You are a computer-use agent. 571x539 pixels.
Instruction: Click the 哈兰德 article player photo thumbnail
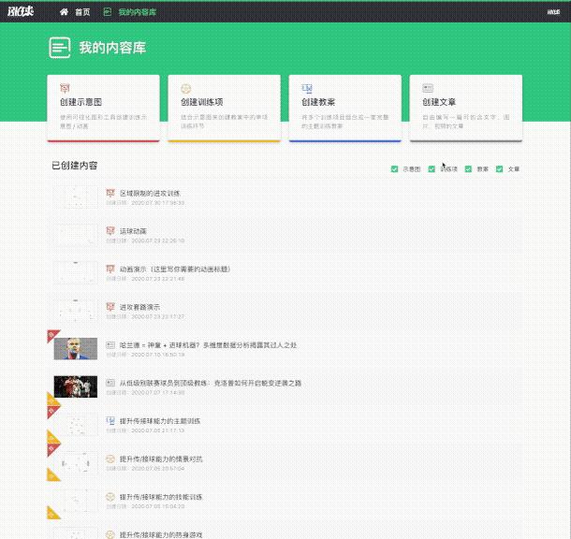coord(76,349)
